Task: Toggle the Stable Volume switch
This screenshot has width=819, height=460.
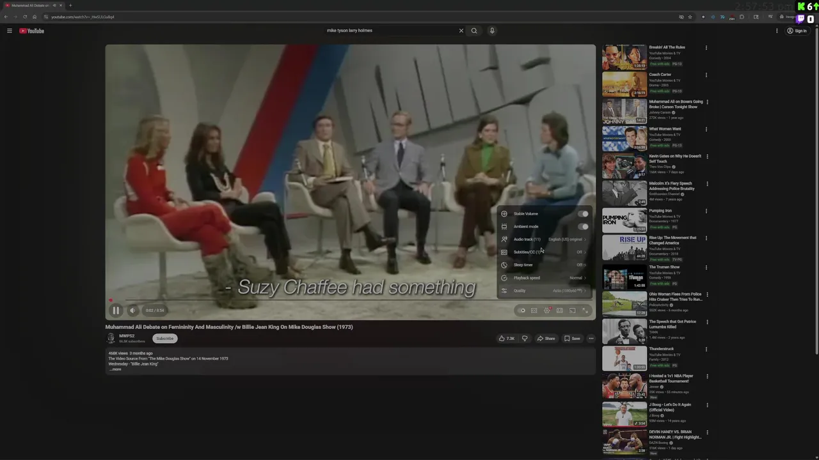Action: (x=584, y=214)
